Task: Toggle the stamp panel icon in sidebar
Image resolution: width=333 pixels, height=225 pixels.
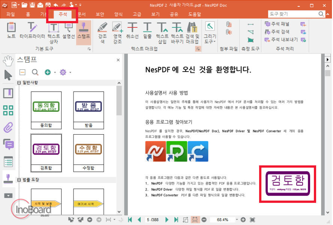Action: click(x=8, y=178)
